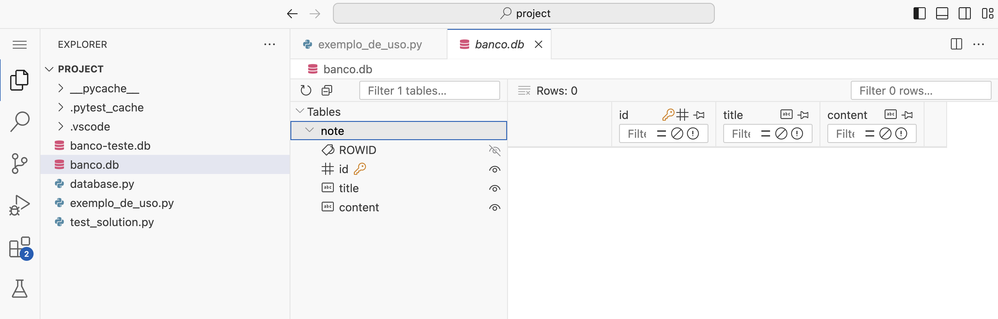This screenshot has width=998, height=319.
Task: Go back using the arrow button
Action: click(292, 14)
